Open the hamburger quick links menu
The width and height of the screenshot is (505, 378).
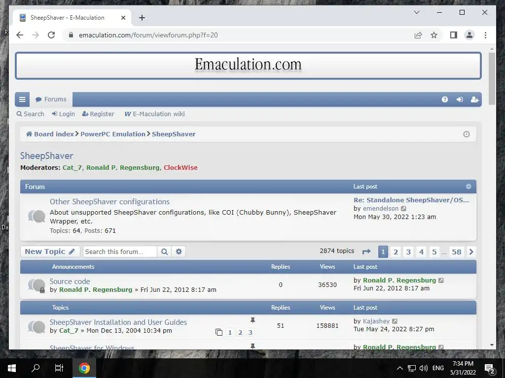coord(22,99)
